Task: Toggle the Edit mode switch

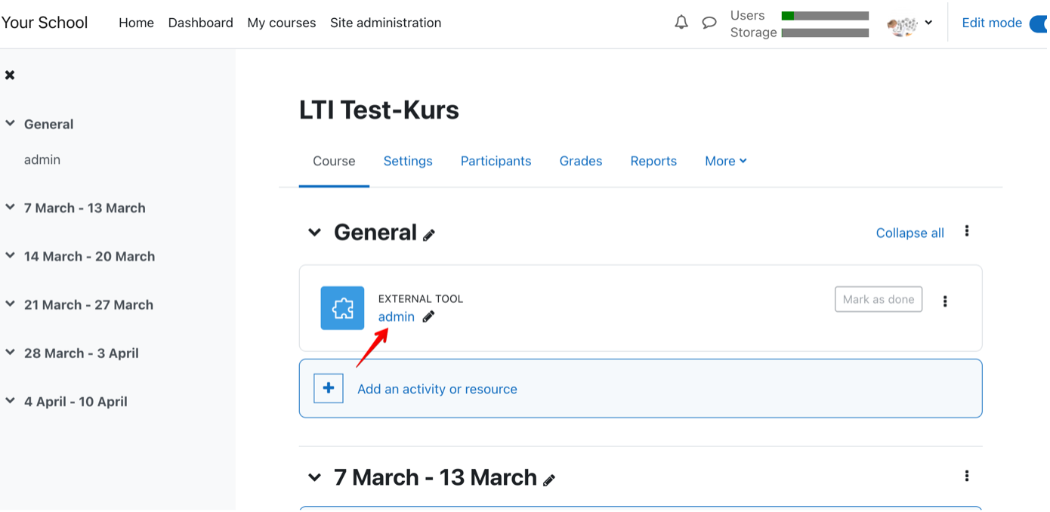Action: 1039,23
